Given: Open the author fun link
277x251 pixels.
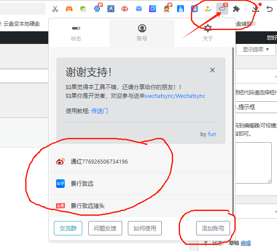Looking at the screenshot, I should 212,134.
